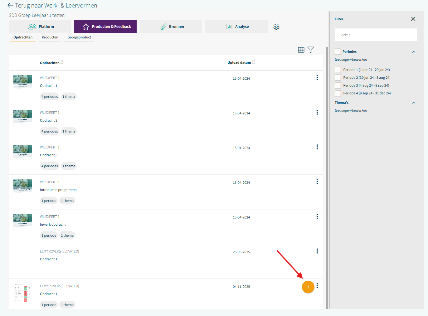Collapse the Thema's filter section

tap(414, 103)
